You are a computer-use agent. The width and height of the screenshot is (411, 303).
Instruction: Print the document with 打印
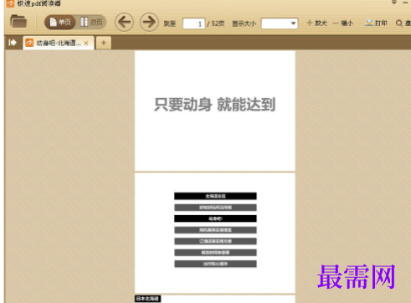(376, 23)
